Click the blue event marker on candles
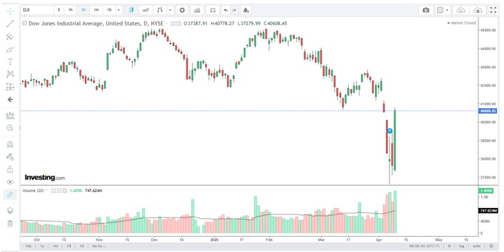 pyautogui.click(x=389, y=131)
